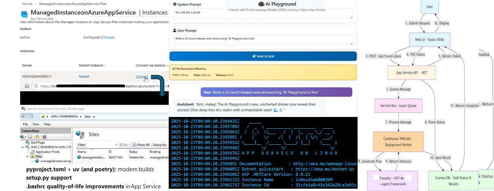Expand the managedinstanceonap site tree node
Screen dimensions: 494x191
pos(32,161)
